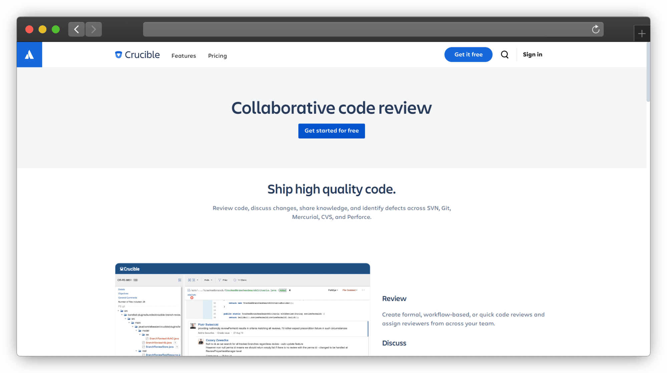Click the Sign in link
Image resolution: width=667 pixels, height=373 pixels.
pyautogui.click(x=532, y=54)
